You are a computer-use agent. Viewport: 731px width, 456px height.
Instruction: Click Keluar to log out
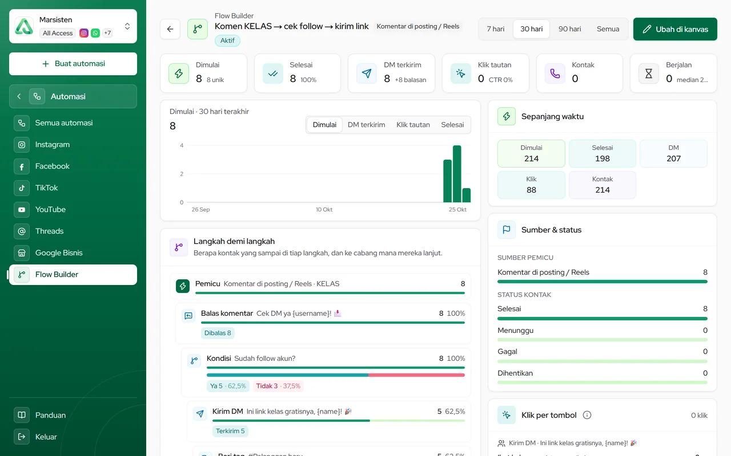pos(73,437)
